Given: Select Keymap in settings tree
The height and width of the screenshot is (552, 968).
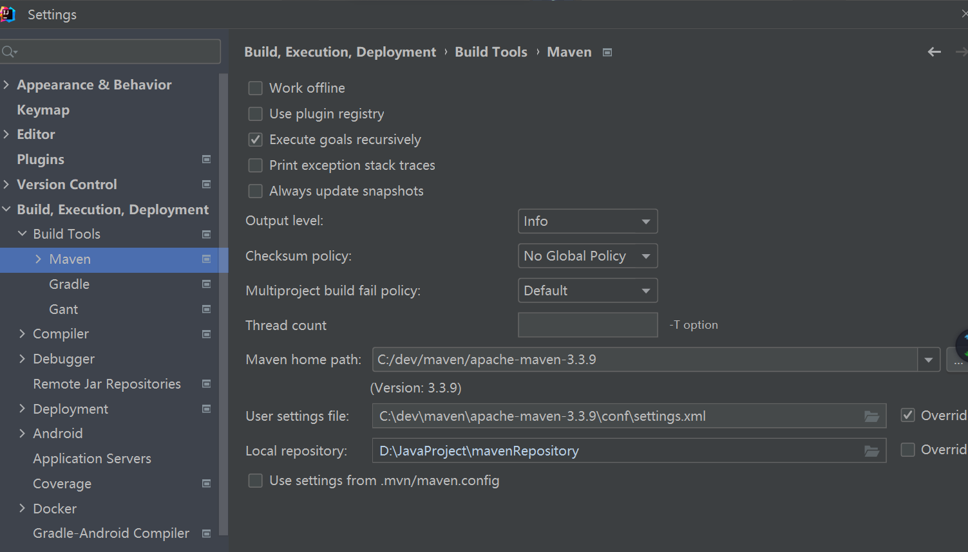Looking at the screenshot, I should 43,110.
